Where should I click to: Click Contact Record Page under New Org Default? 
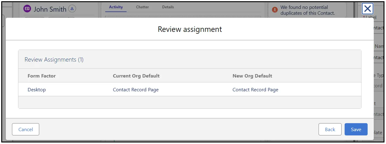tap(255, 90)
